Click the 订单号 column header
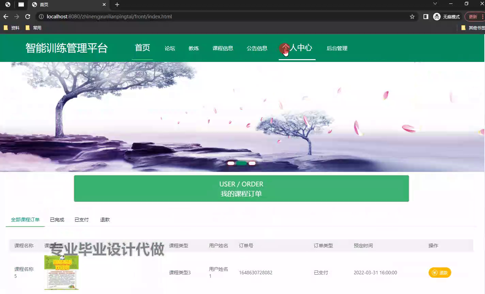 246,246
